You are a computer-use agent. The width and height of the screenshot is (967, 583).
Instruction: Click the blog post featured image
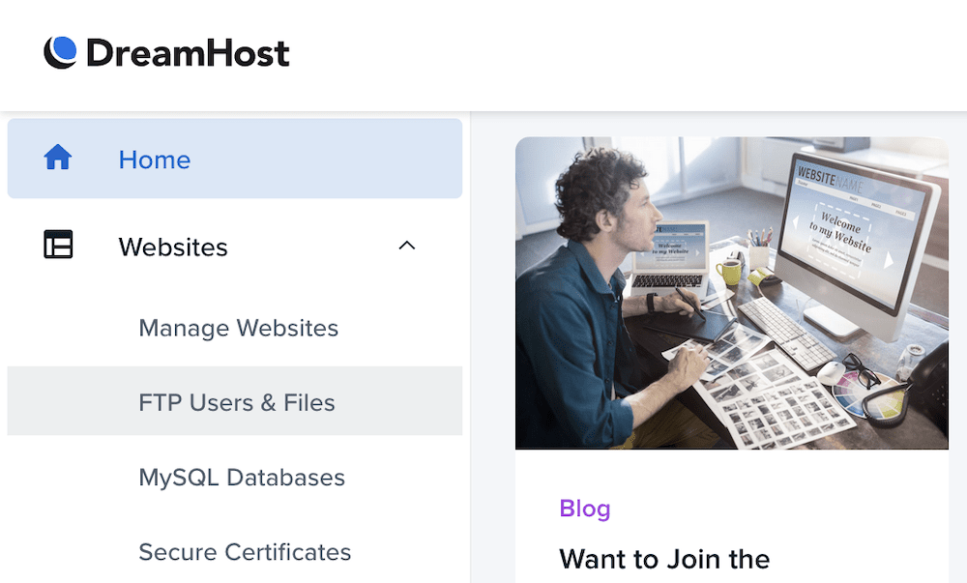point(732,293)
